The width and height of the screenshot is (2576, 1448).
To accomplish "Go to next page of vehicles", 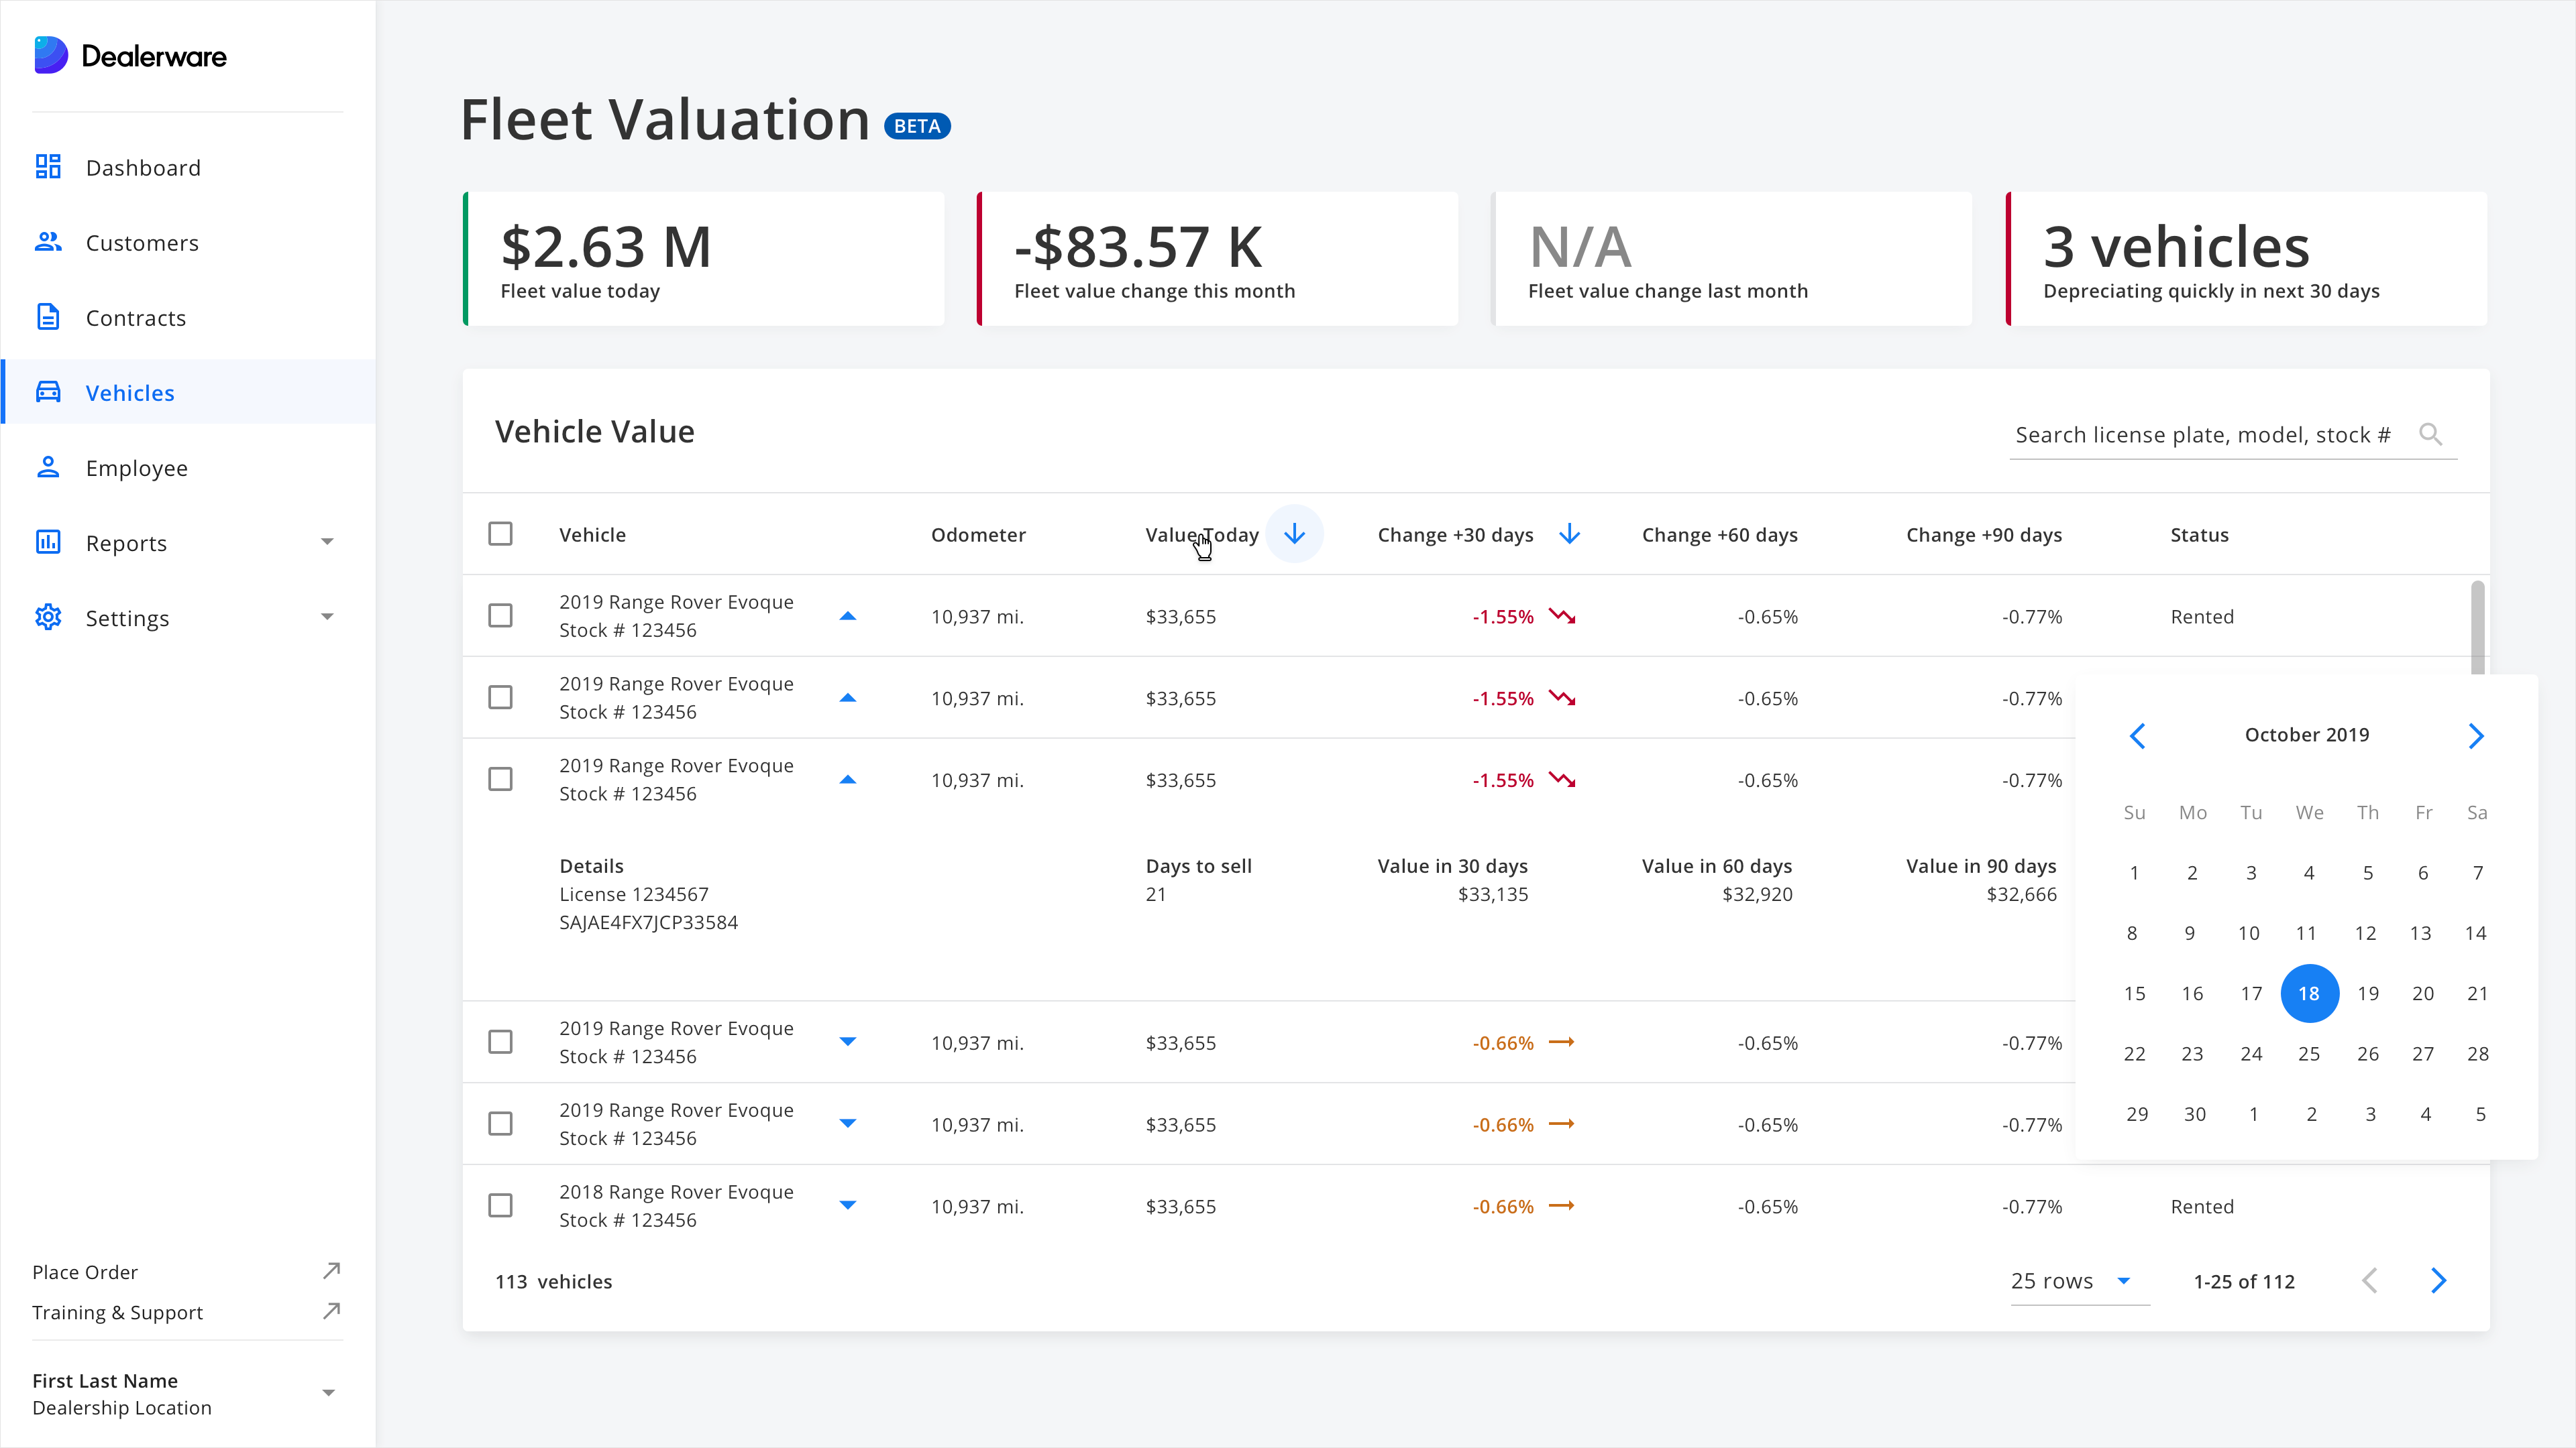I will pos(2438,1281).
